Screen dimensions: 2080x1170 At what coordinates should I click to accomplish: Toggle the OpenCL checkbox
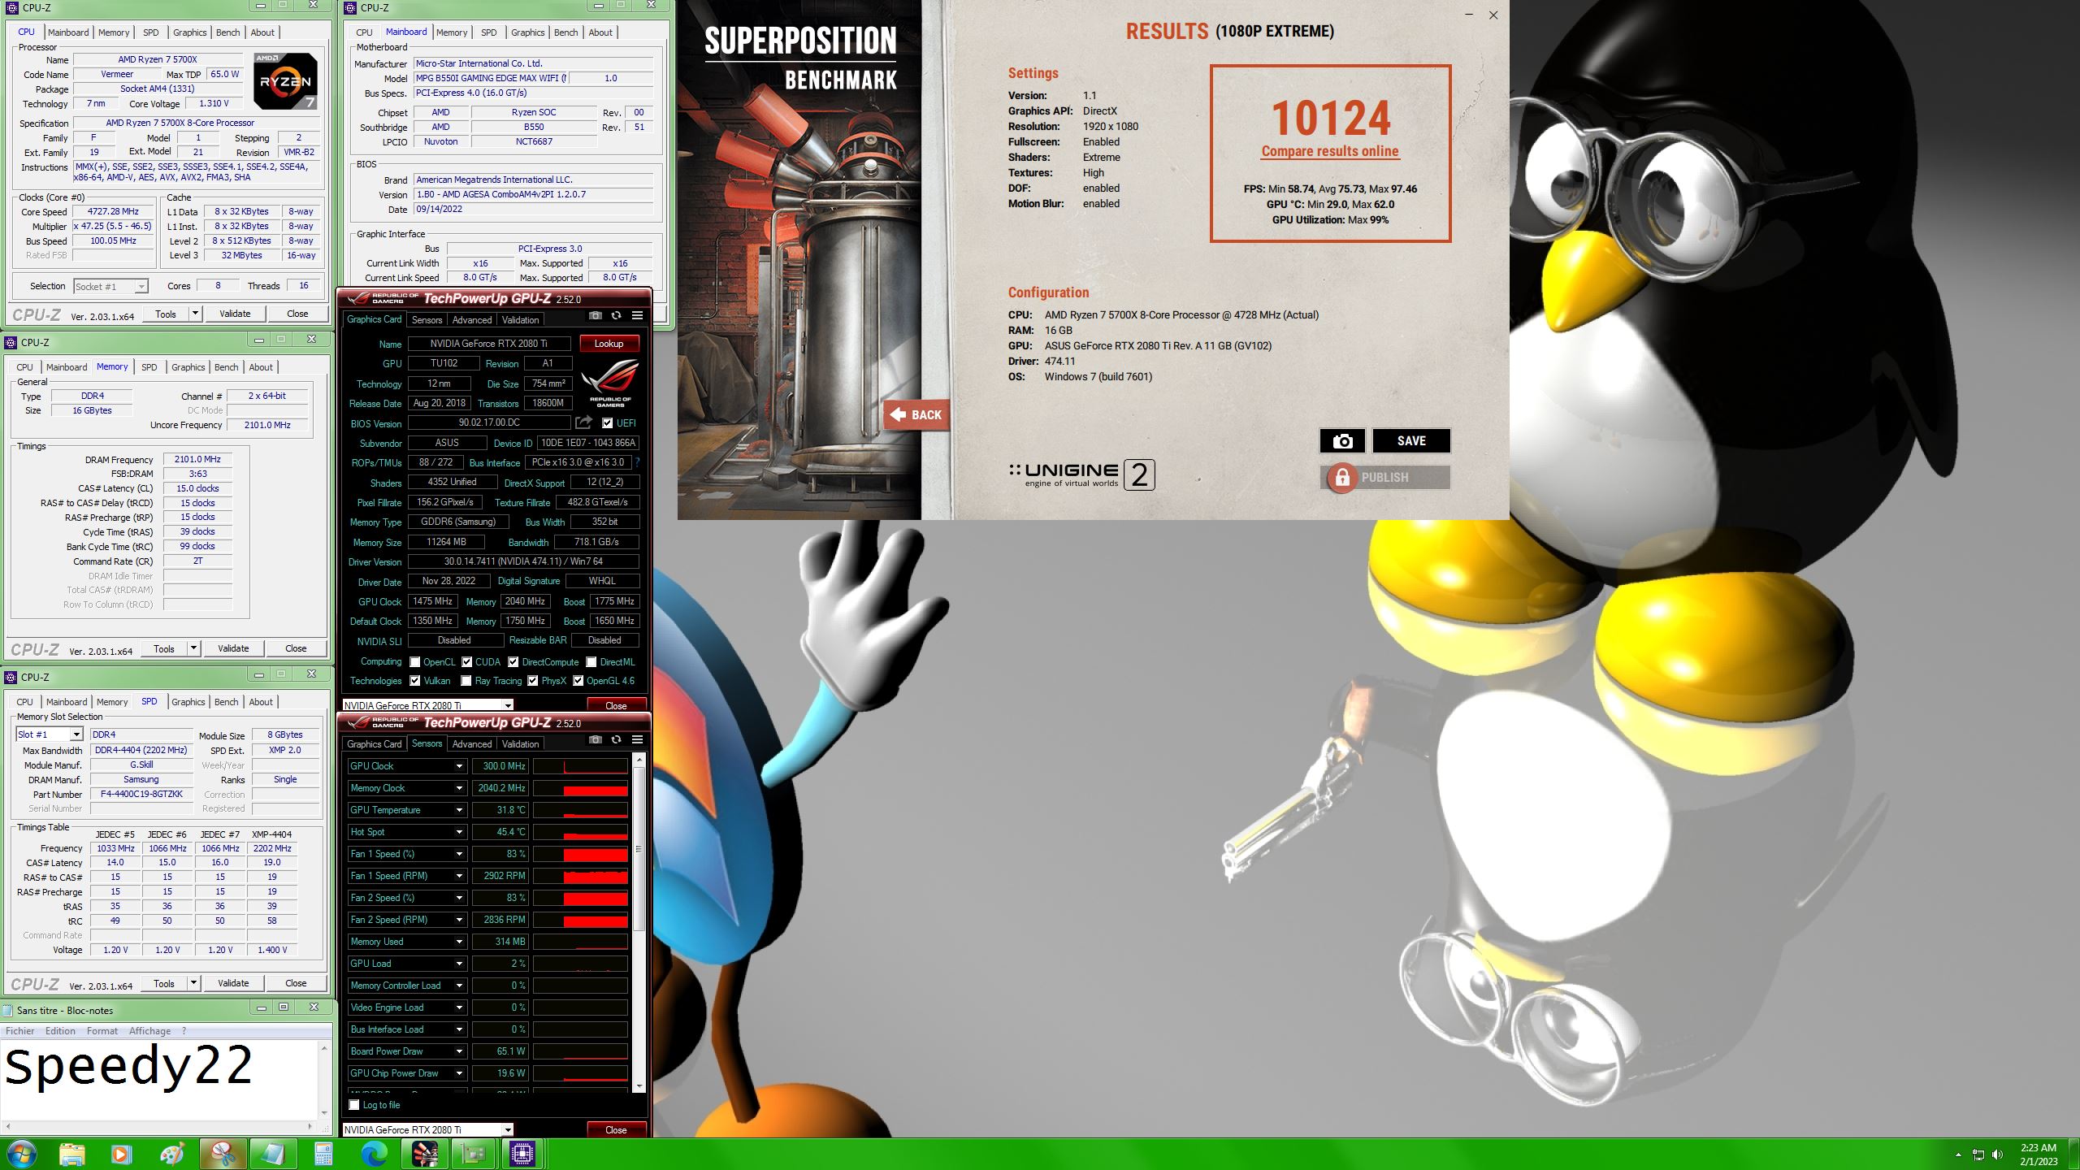tap(415, 662)
